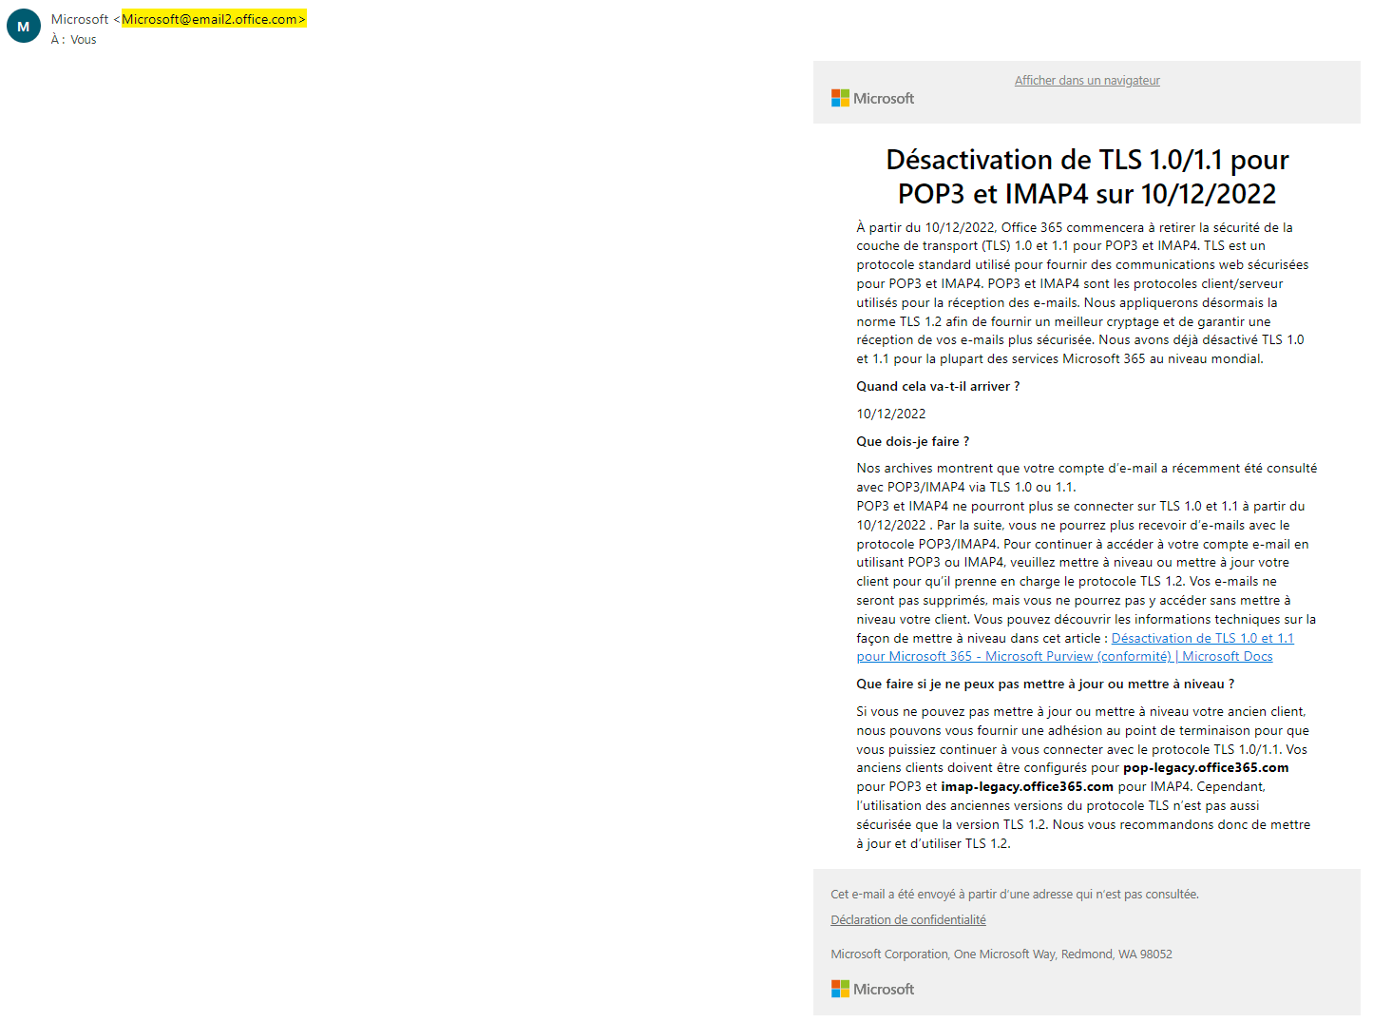Click the heading 'Que faire si je ne peux pas mettre à jour'

click(1045, 684)
